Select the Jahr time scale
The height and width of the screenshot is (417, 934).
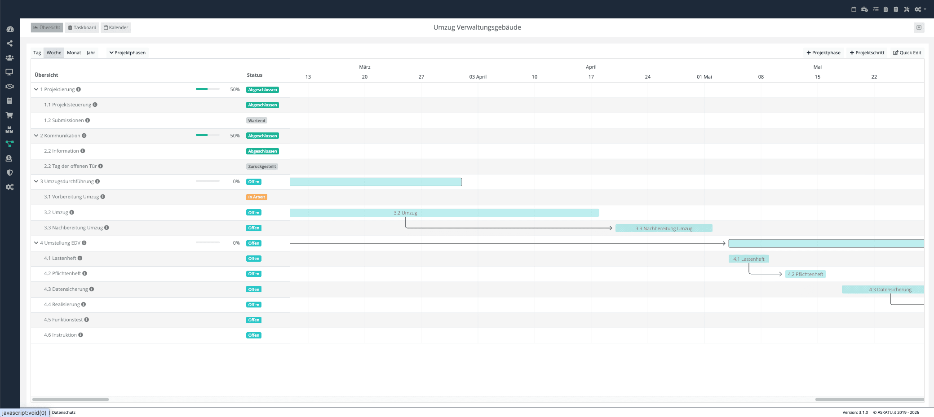(x=91, y=53)
